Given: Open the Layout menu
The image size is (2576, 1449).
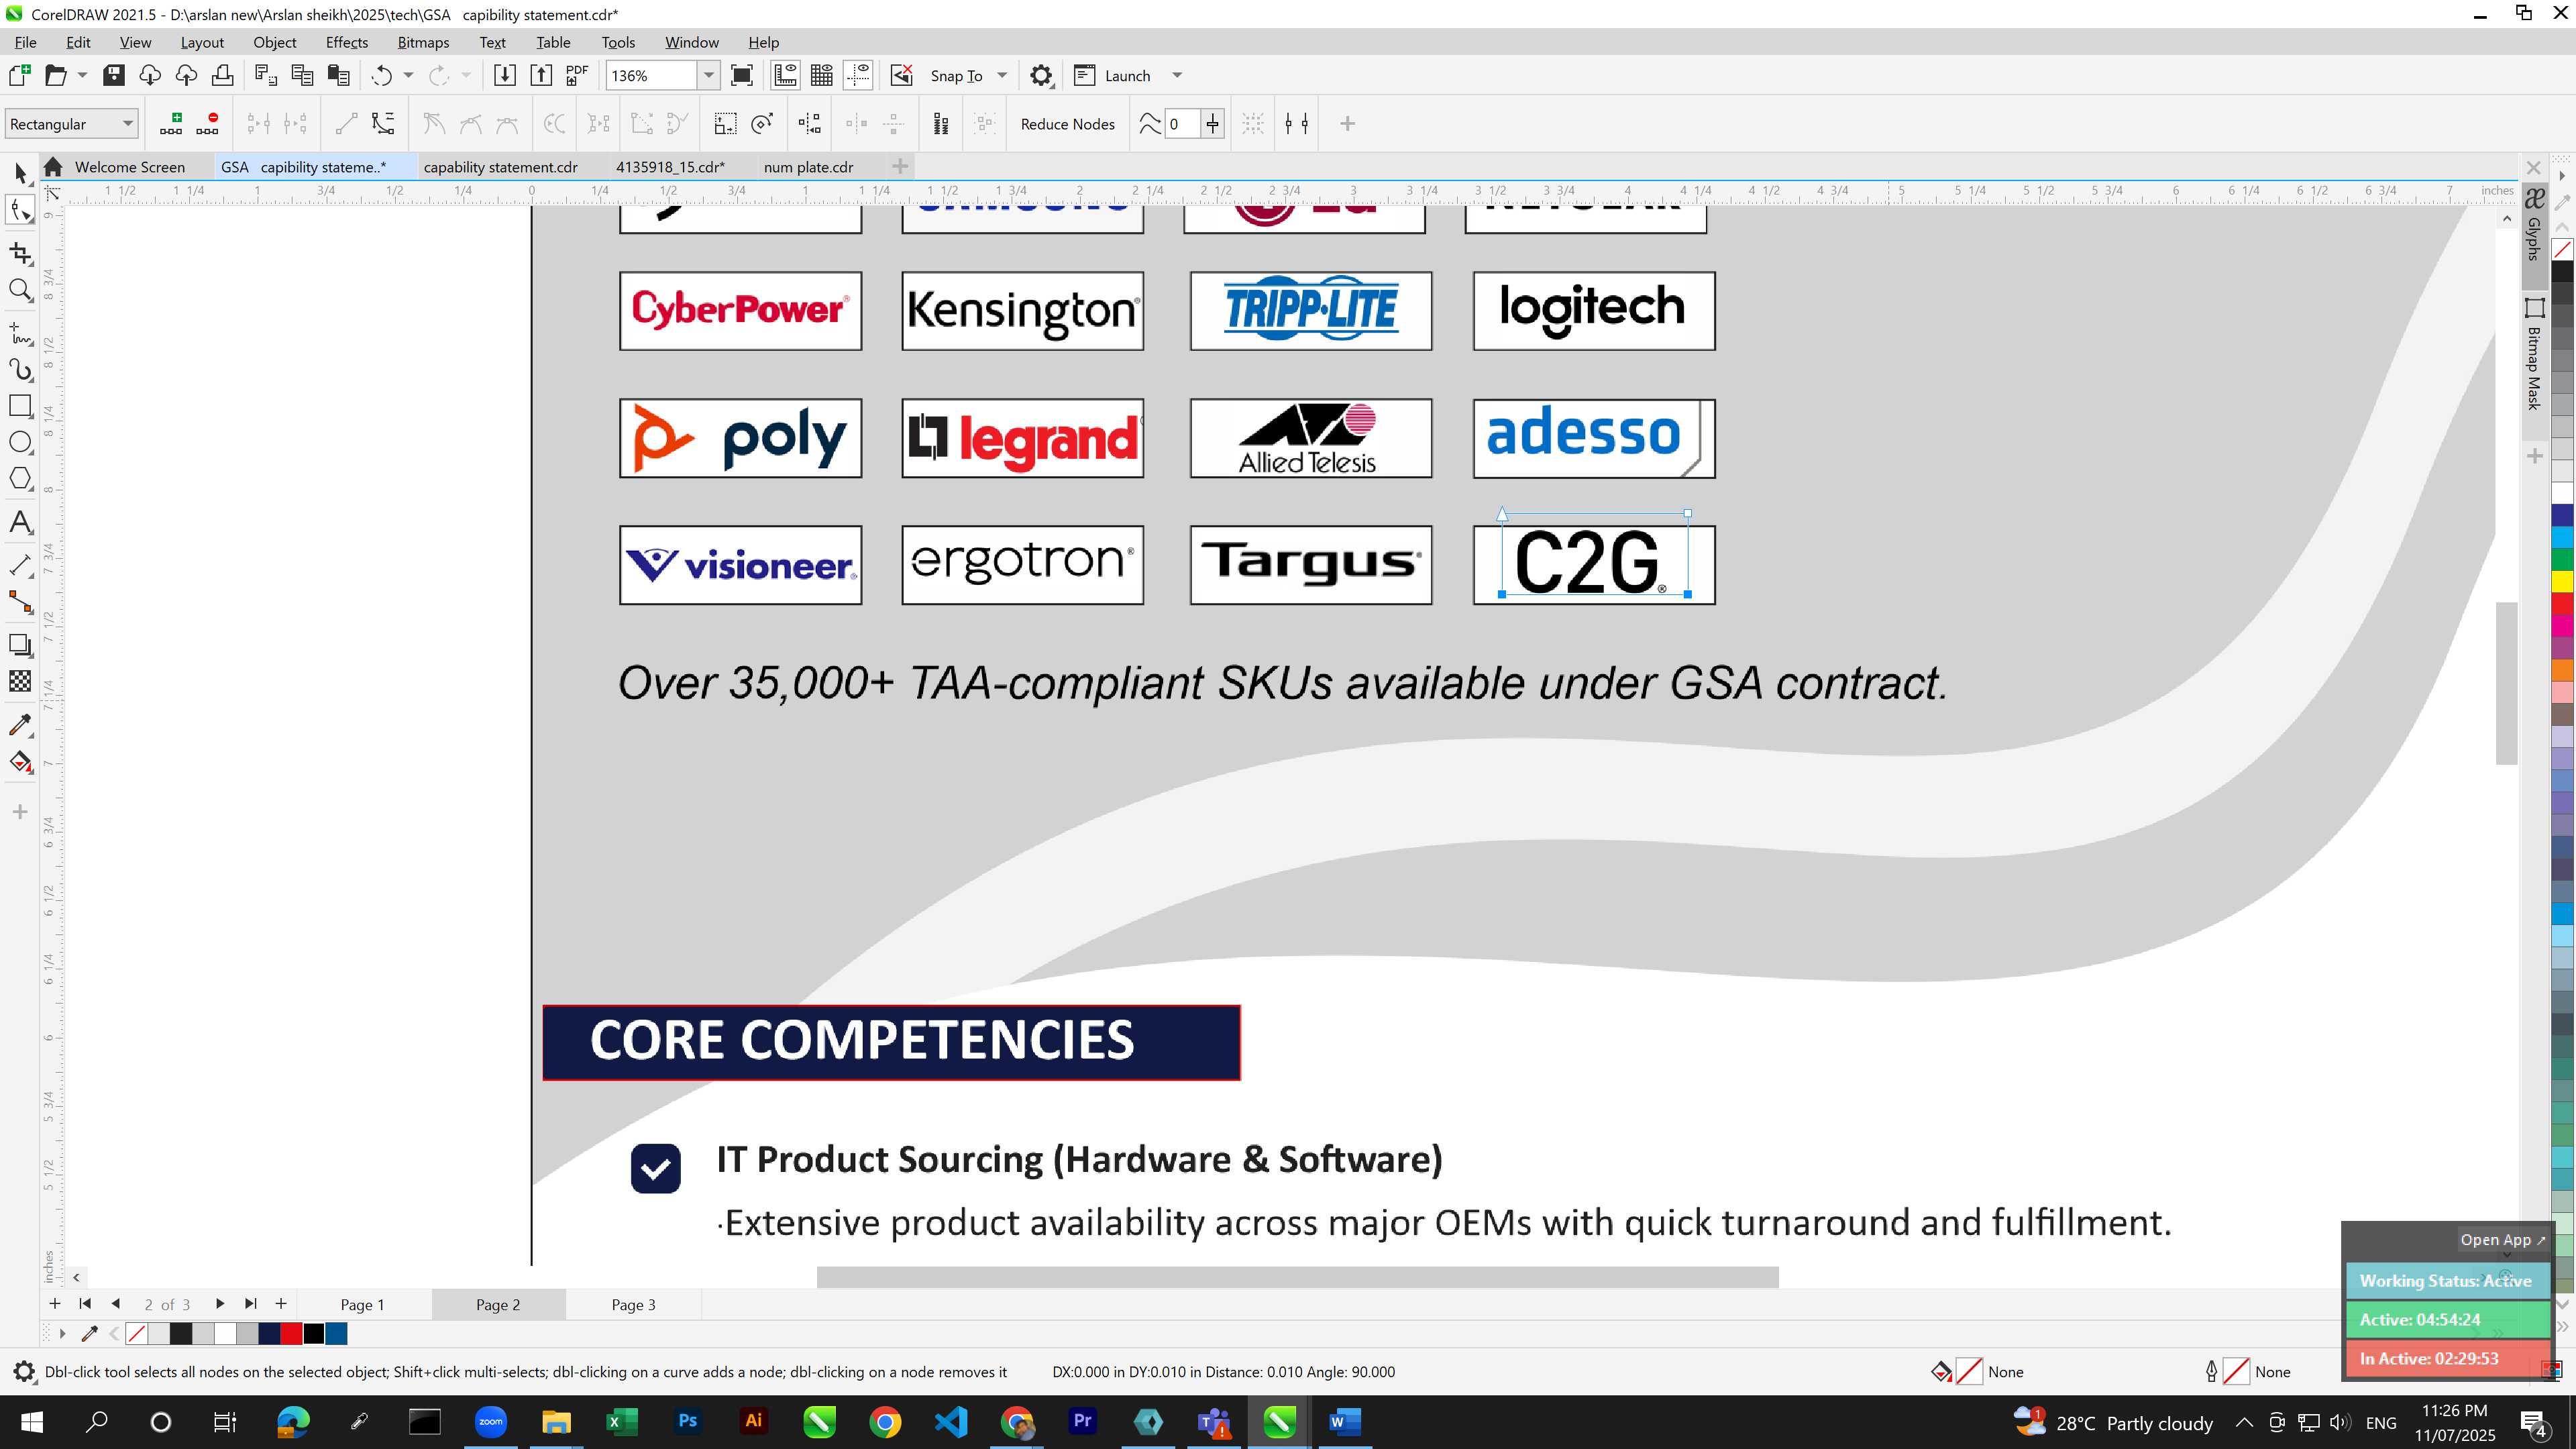Looking at the screenshot, I should pyautogui.click(x=202, y=42).
